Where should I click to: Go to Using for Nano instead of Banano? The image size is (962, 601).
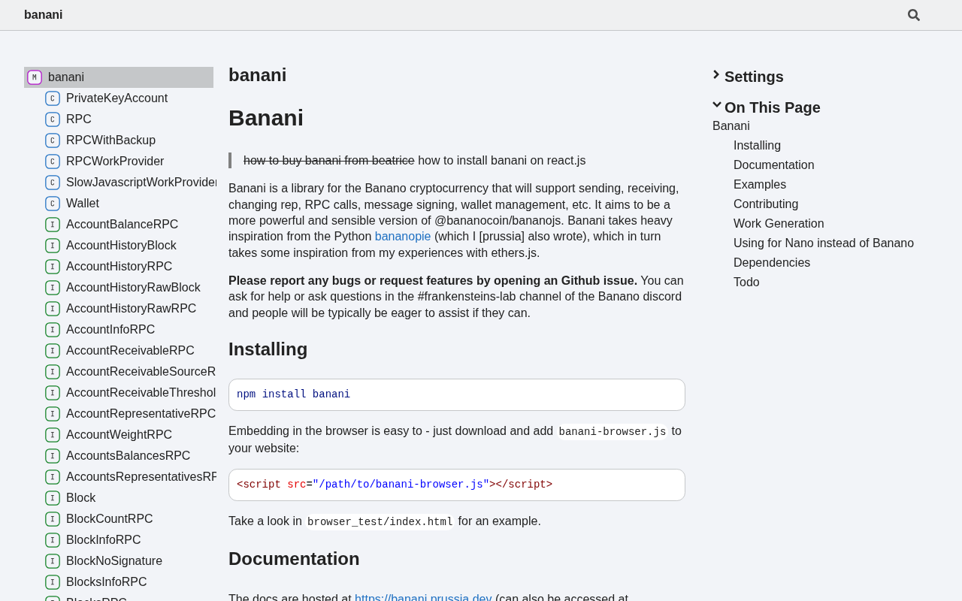point(823,243)
